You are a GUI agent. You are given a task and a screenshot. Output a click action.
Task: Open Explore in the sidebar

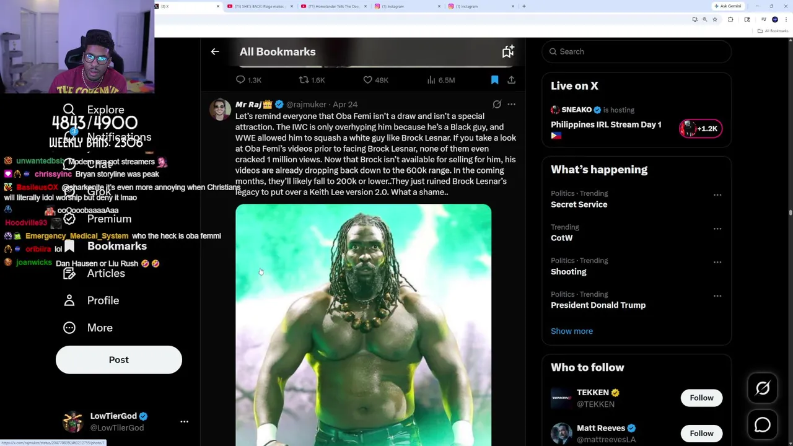point(94,110)
